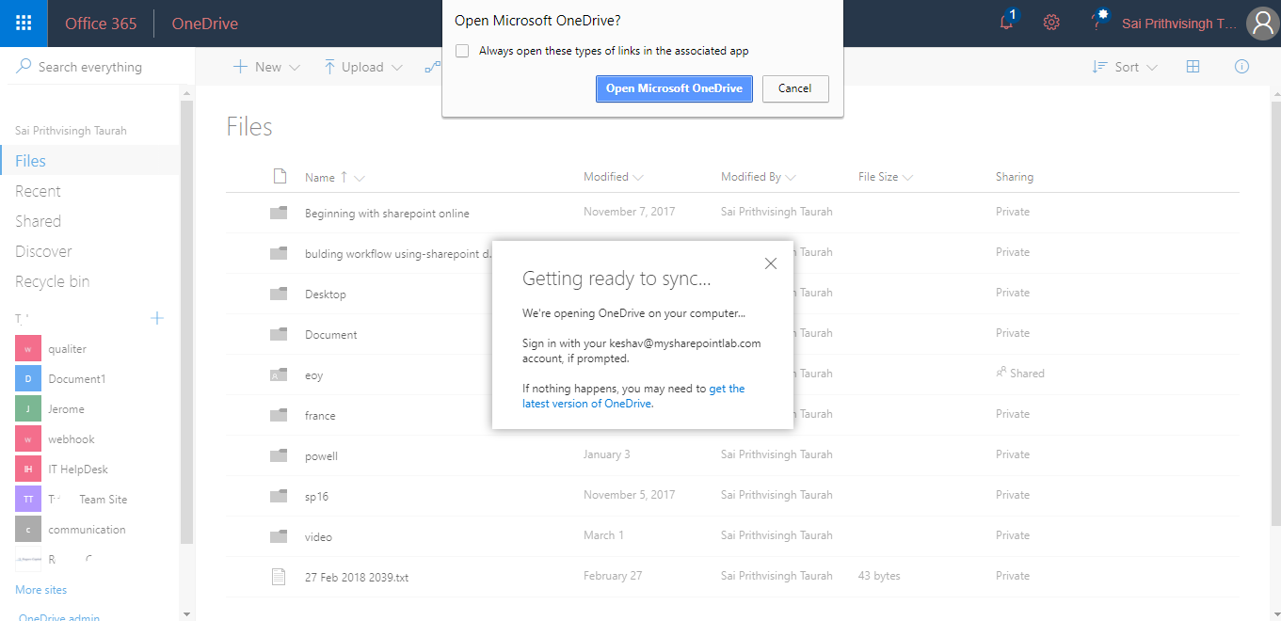This screenshot has height=621, width=1281.
Task: Open Beginning with sharepoint online folder
Action: (x=387, y=214)
